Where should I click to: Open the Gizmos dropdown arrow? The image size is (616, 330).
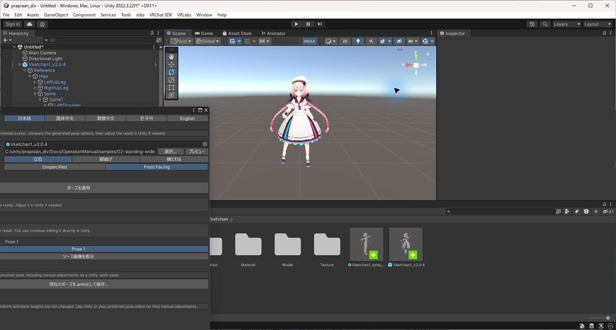tap(432, 41)
